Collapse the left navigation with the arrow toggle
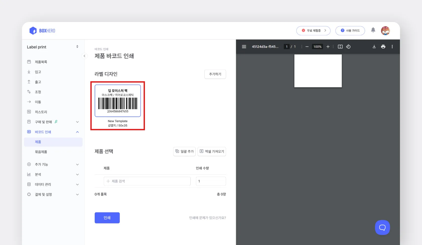The height and width of the screenshot is (245, 422). 84,56
